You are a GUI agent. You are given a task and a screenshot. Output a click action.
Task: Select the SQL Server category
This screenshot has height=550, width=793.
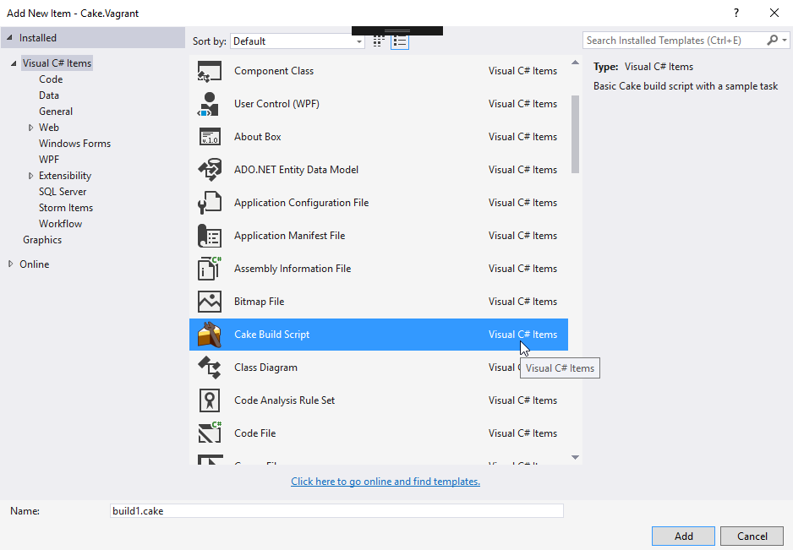[x=63, y=192]
